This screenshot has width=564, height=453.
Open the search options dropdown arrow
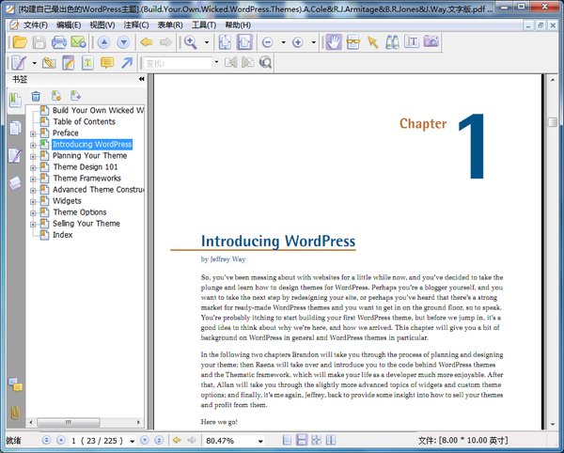pos(216,62)
